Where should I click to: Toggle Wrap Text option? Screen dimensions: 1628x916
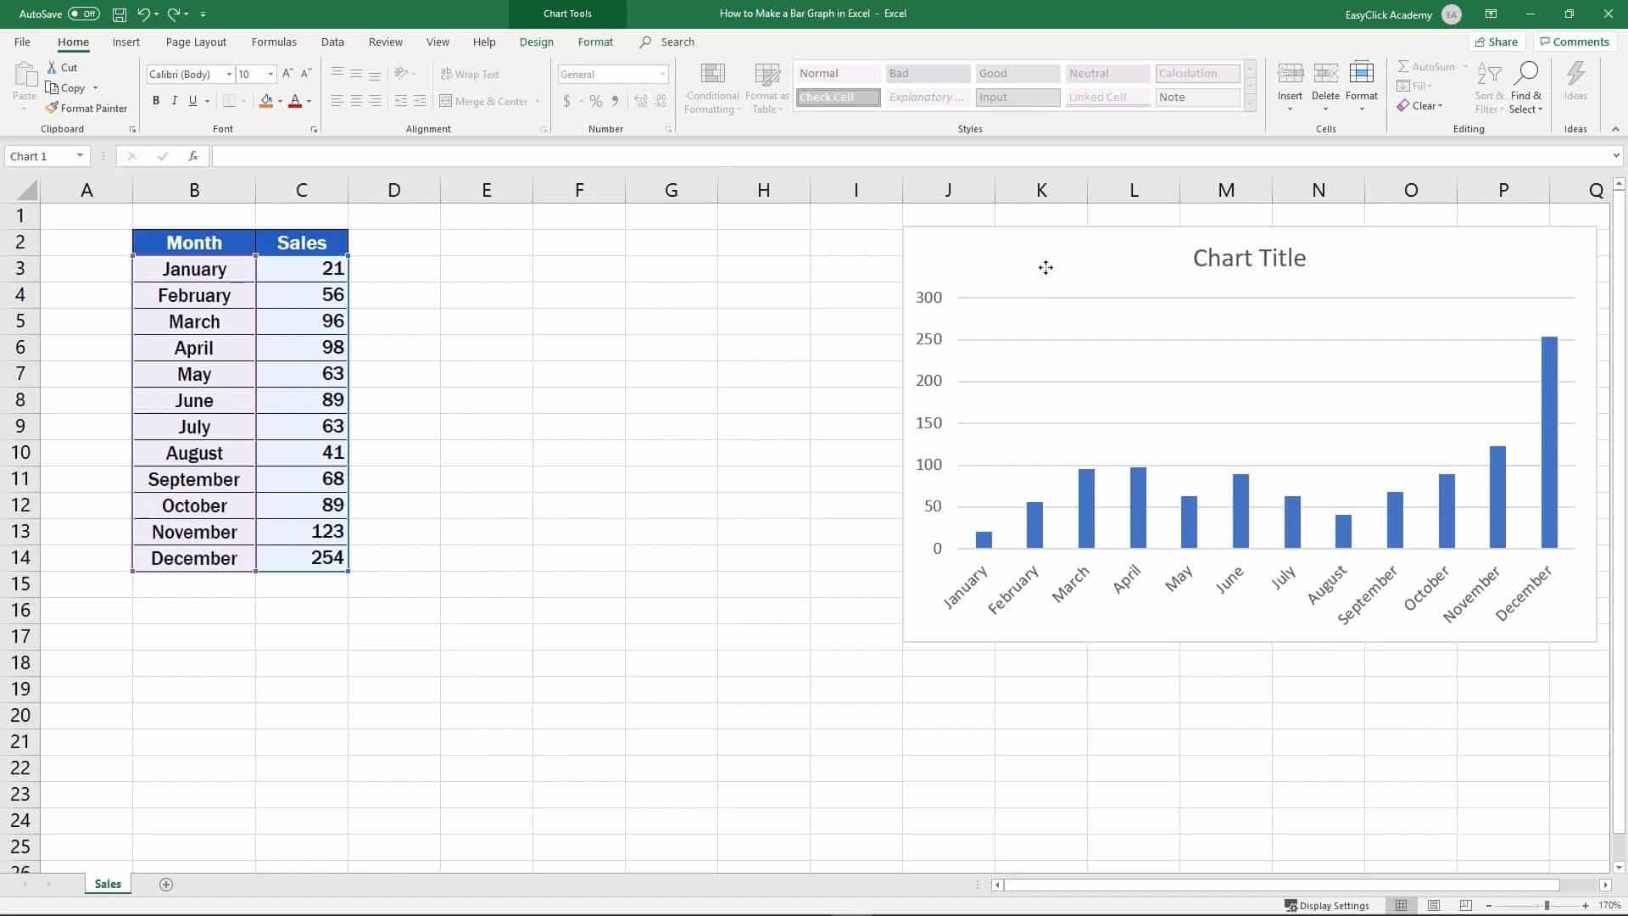(471, 75)
